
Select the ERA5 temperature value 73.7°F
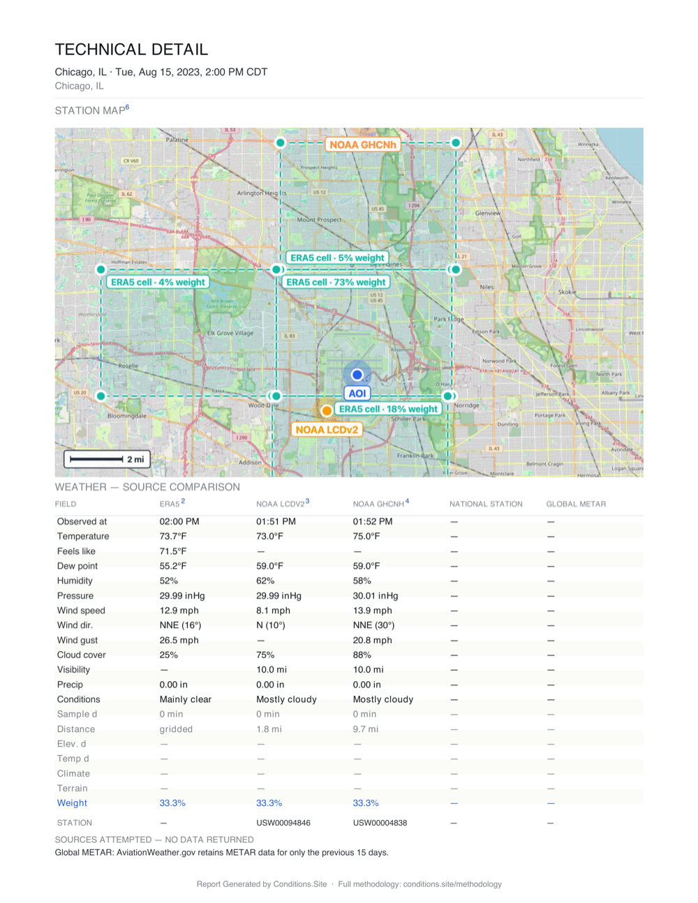pyautogui.click(x=173, y=537)
